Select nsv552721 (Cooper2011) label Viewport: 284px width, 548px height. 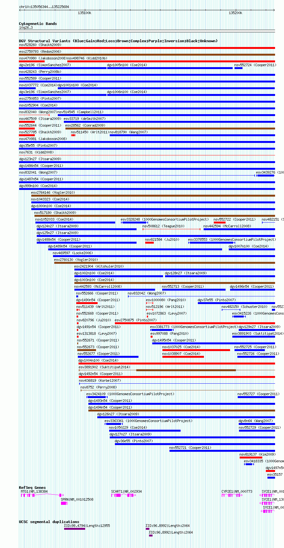click(x=190, y=448)
